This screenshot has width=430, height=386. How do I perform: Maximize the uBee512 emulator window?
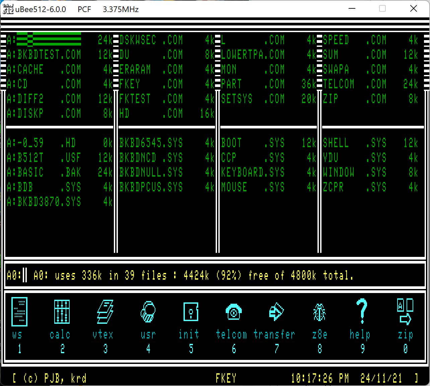pos(382,9)
